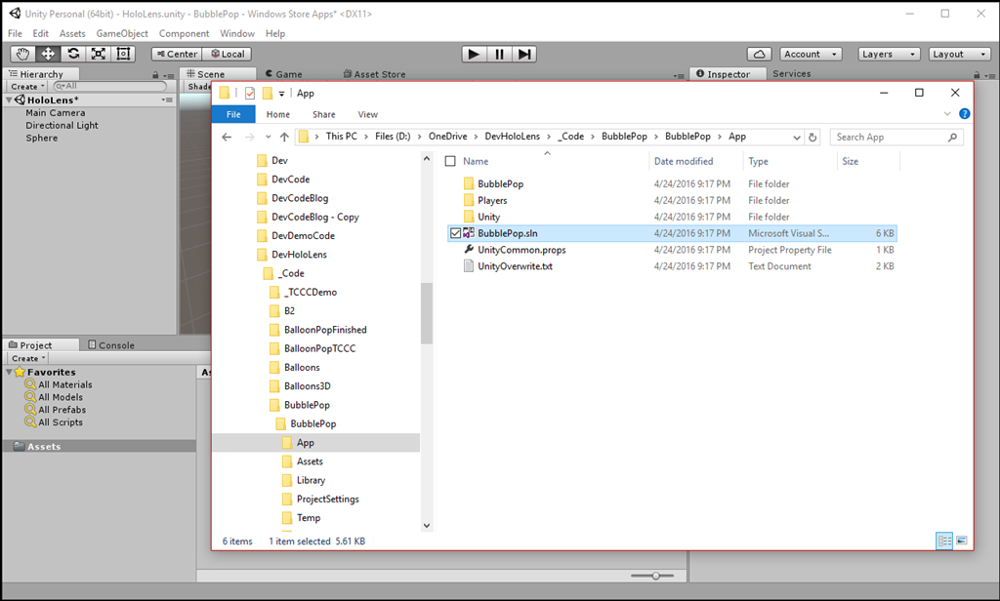The image size is (1000, 601).
Task: Toggle the select-all checkbox in file list
Action: tap(450, 161)
